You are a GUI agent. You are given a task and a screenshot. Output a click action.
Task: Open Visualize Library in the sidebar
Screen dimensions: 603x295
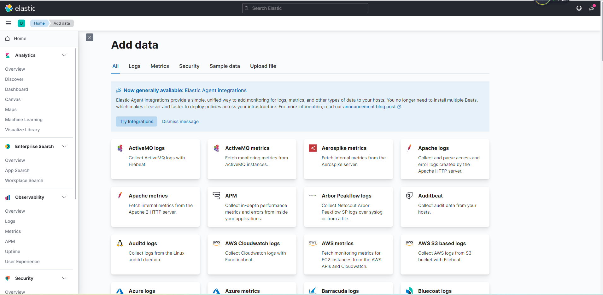[22, 130]
